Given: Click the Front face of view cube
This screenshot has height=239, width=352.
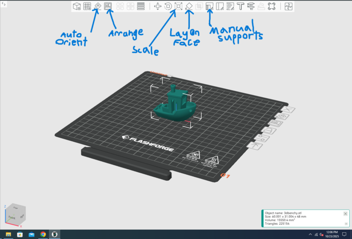Looking at the screenshot, I should [x=12, y=217].
